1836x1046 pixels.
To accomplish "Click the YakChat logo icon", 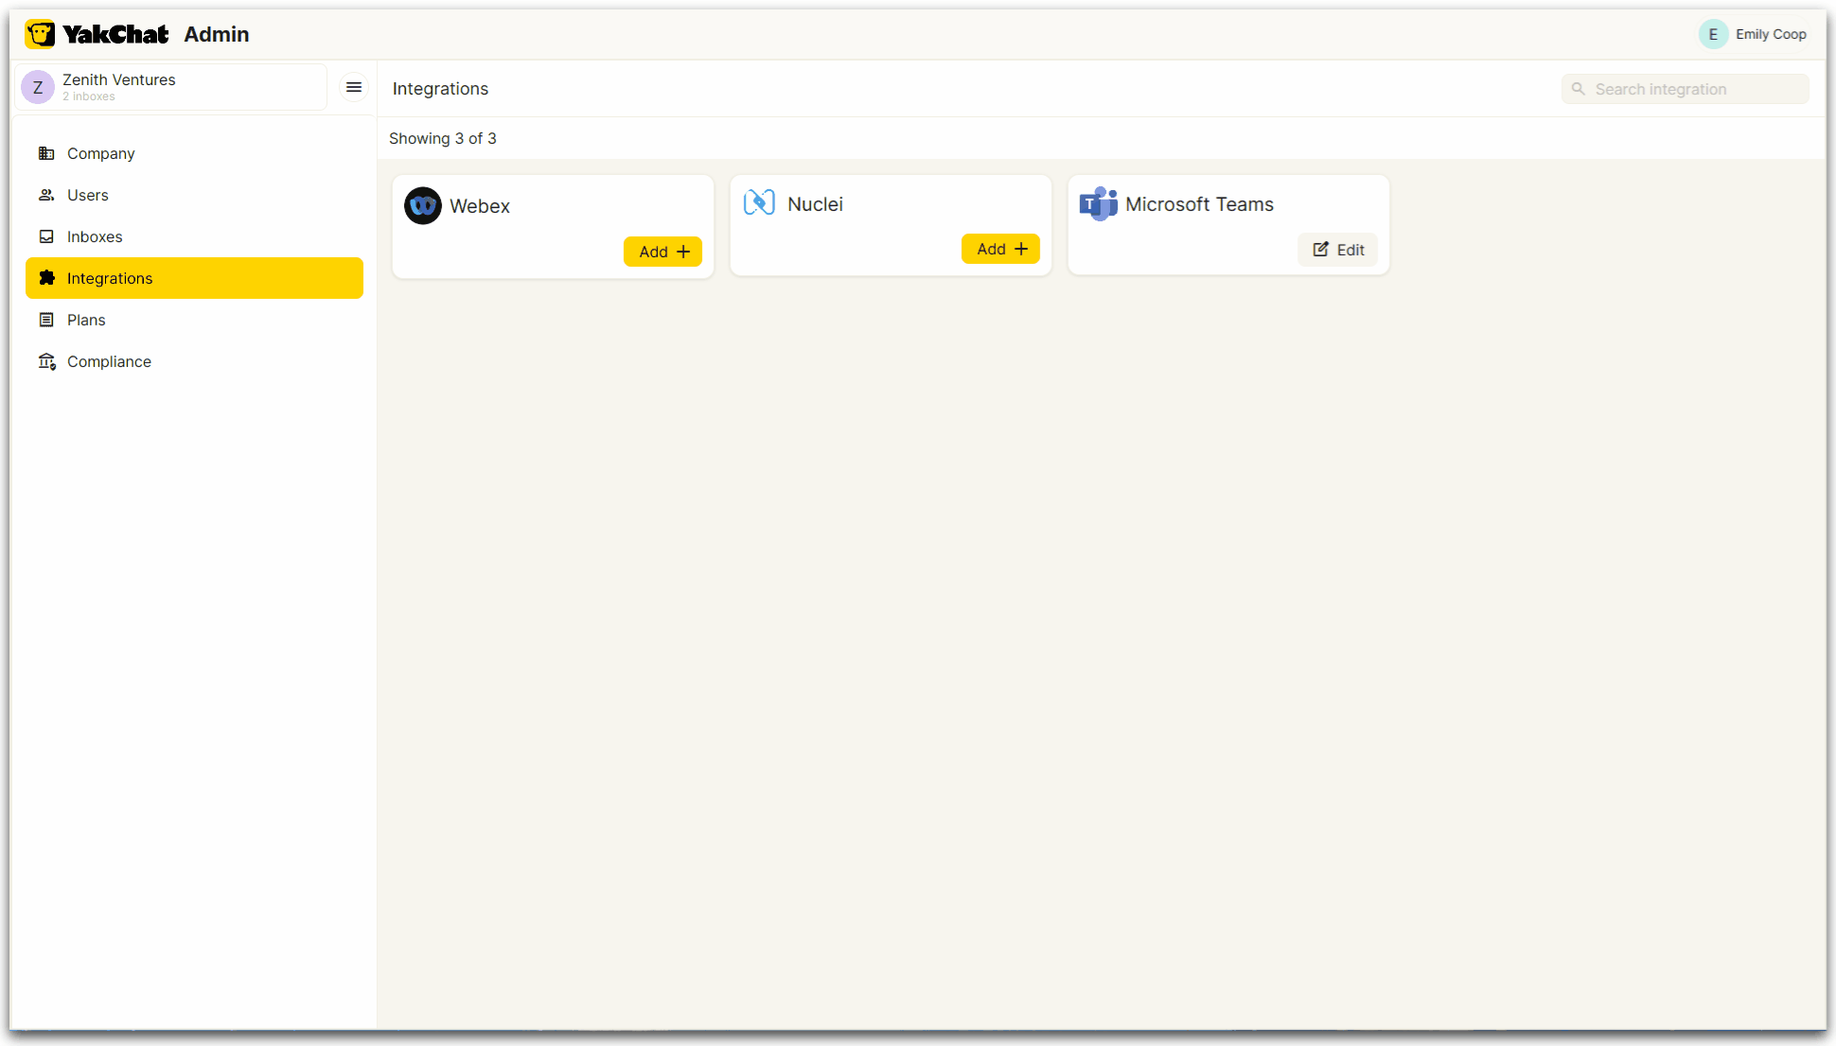I will 40,34.
